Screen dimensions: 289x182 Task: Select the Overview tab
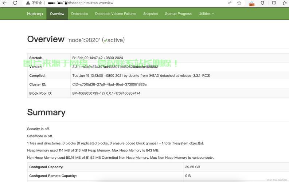coord(57,13)
